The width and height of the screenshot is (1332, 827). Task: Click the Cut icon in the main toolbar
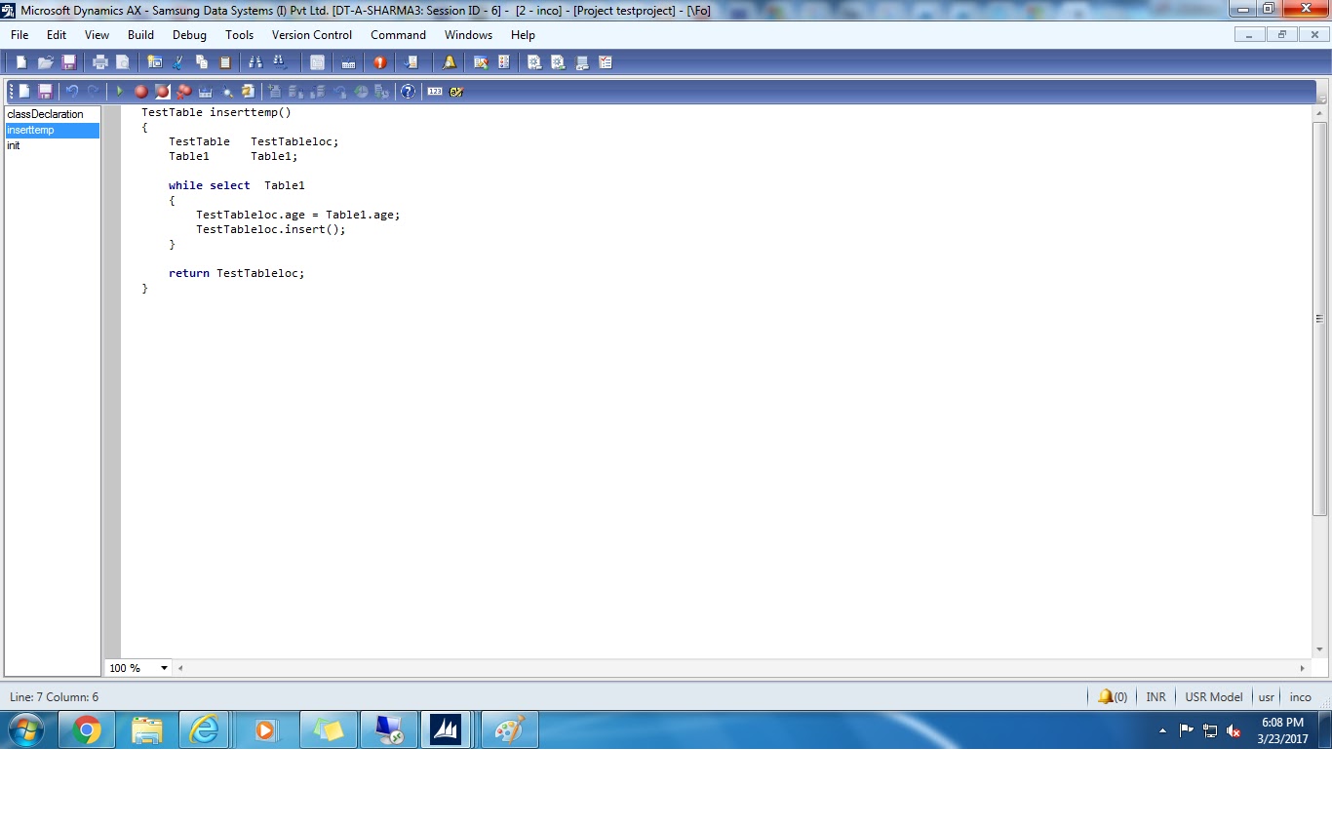pos(177,61)
